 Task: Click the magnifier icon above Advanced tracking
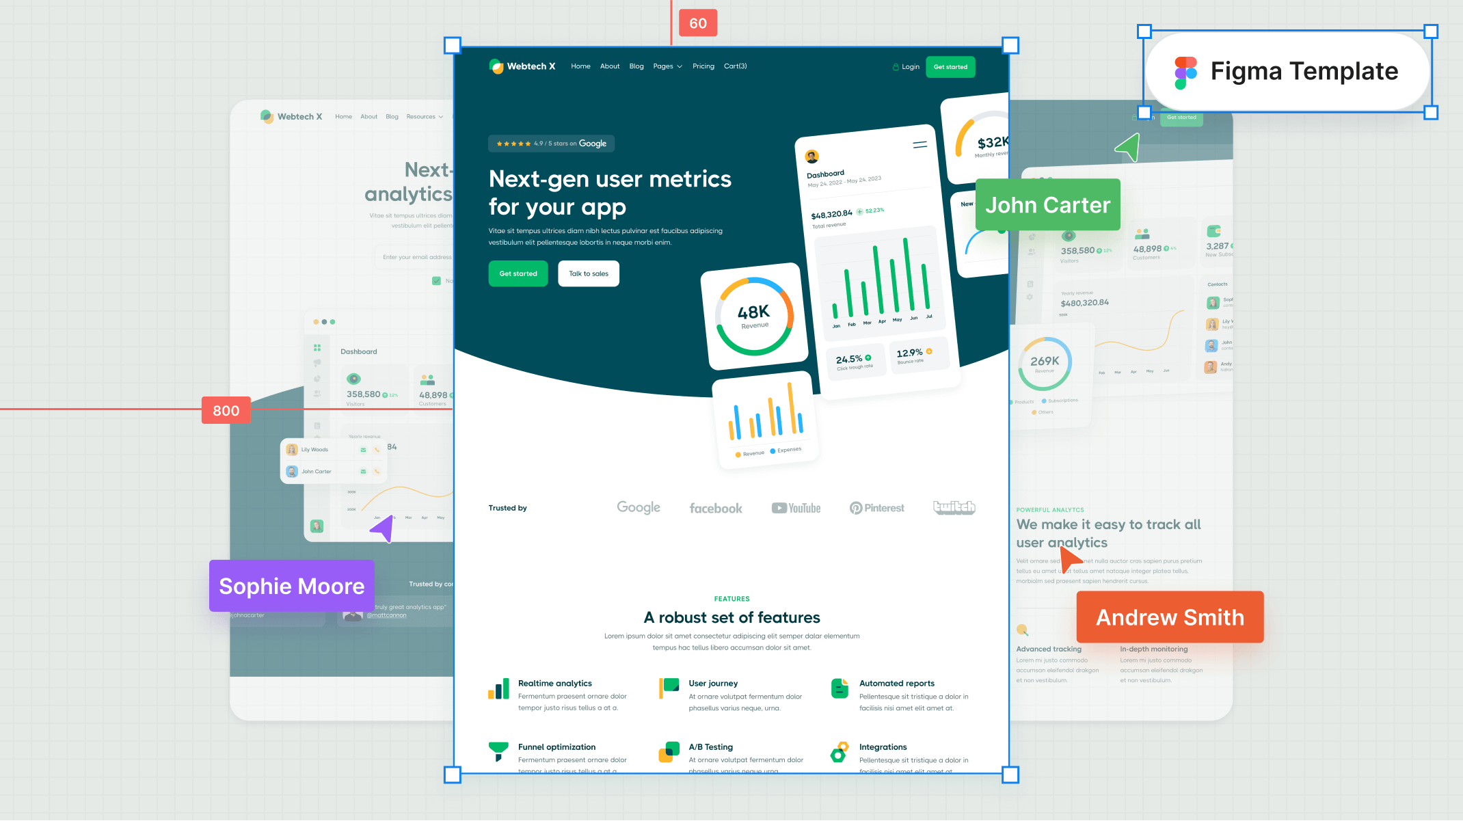[x=1023, y=630]
